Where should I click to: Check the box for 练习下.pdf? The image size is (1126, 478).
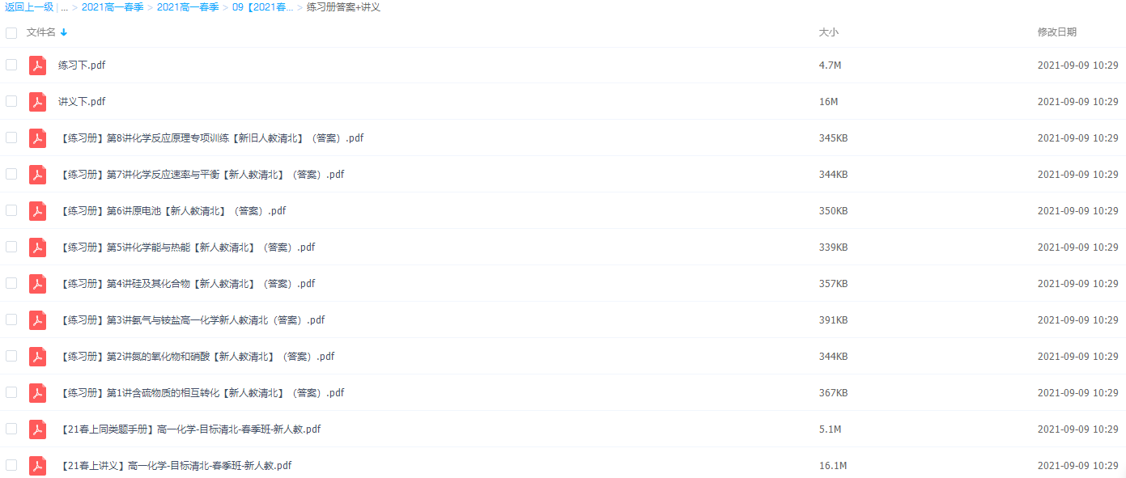pos(11,65)
